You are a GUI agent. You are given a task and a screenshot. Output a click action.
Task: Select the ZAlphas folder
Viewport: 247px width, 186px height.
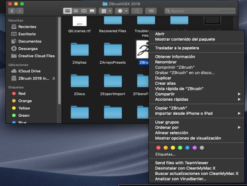click(x=80, y=53)
